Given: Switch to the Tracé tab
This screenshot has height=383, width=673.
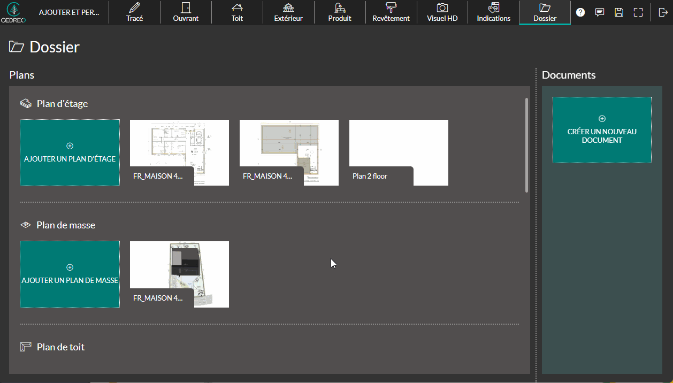Looking at the screenshot, I should pos(134,12).
